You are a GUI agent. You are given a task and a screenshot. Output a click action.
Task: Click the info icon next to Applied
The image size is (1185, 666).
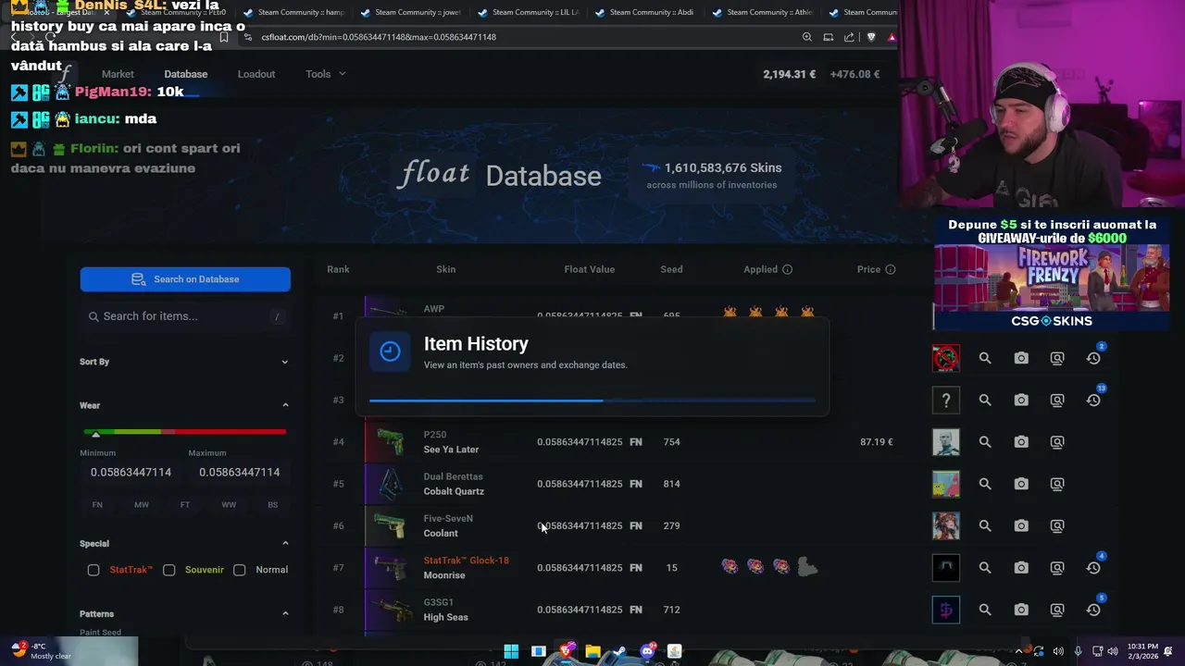[x=787, y=269]
